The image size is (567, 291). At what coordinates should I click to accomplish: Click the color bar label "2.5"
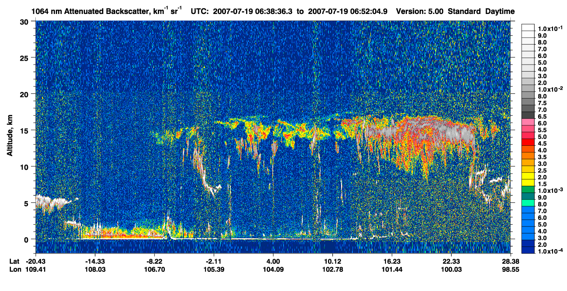542,171
